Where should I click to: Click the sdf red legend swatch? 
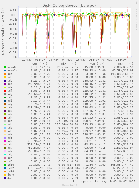pyautogui.click(x=5, y=91)
